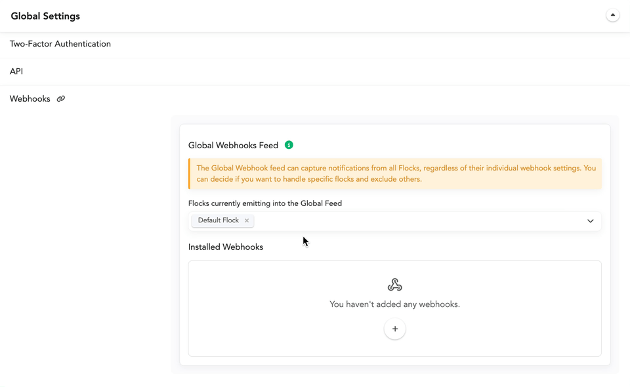This screenshot has height=387, width=630.
Task: Select the Default Flock chip label
Action: [x=218, y=220]
